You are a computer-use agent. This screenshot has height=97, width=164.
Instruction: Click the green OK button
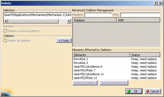tap(134, 91)
